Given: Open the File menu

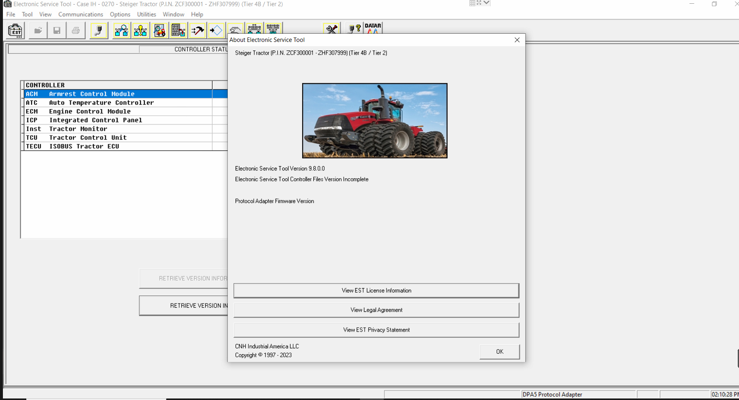Looking at the screenshot, I should (11, 14).
